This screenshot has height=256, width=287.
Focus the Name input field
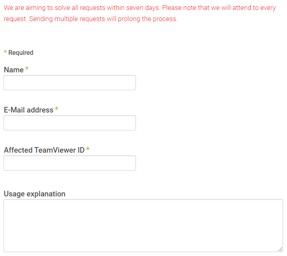click(70, 83)
